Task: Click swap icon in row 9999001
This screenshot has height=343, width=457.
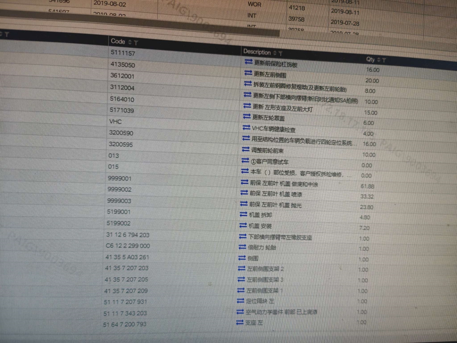Action: point(245,182)
